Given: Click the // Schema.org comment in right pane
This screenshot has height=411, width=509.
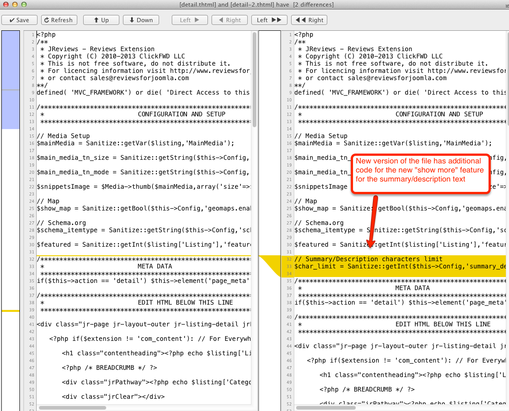Looking at the screenshot, I should coord(319,223).
